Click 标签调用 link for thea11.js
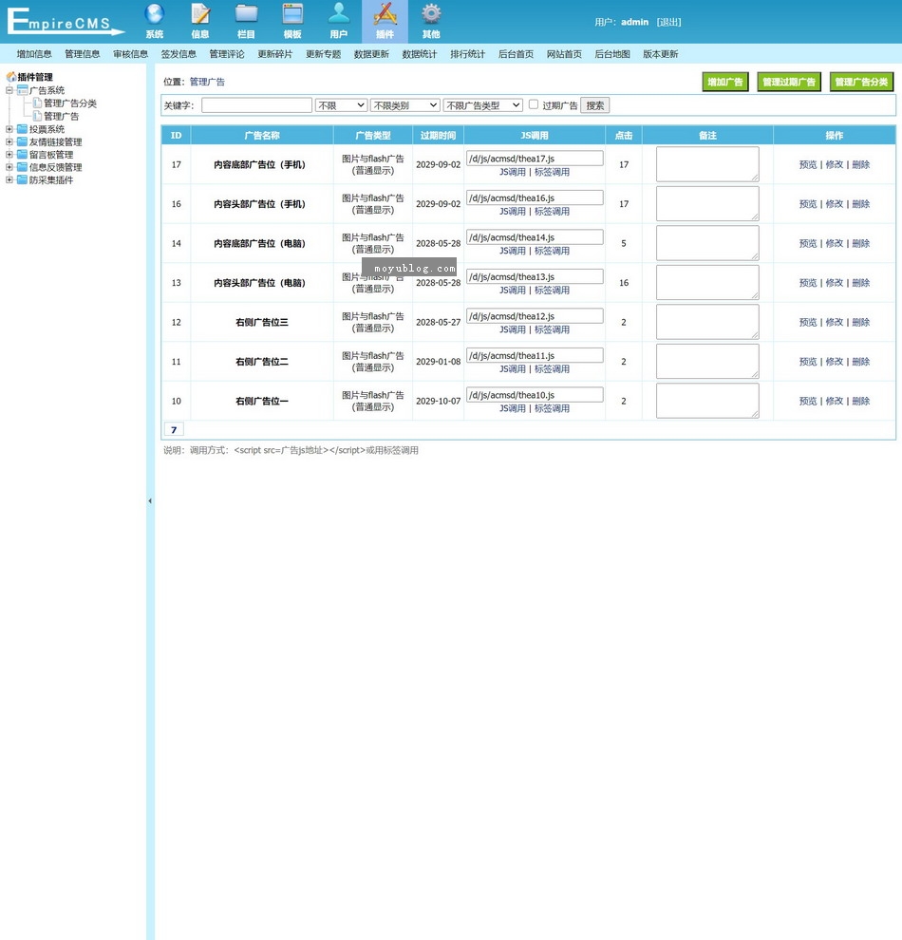This screenshot has width=902, height=940. point(552,368)
